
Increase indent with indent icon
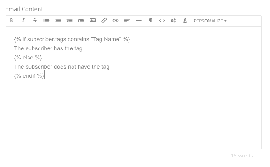81,21
